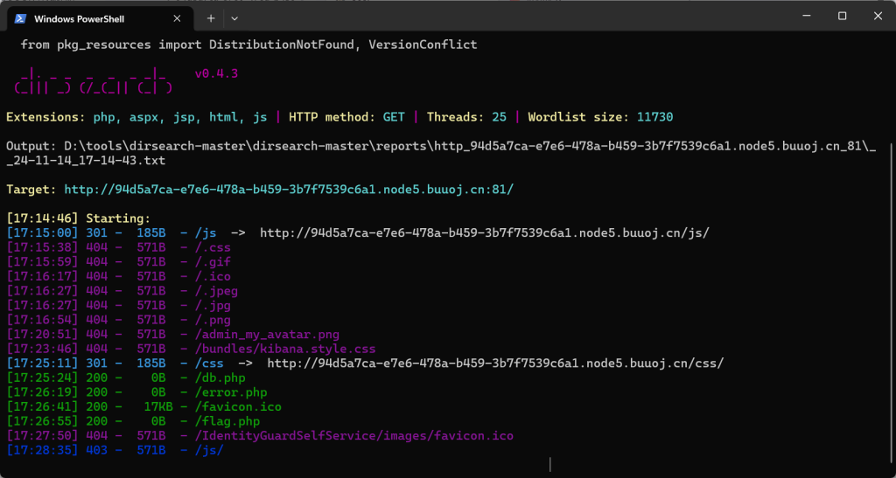Click the Wordlist size 11730 value
This screenshot has width=896, height=478.
coord(654,117)
